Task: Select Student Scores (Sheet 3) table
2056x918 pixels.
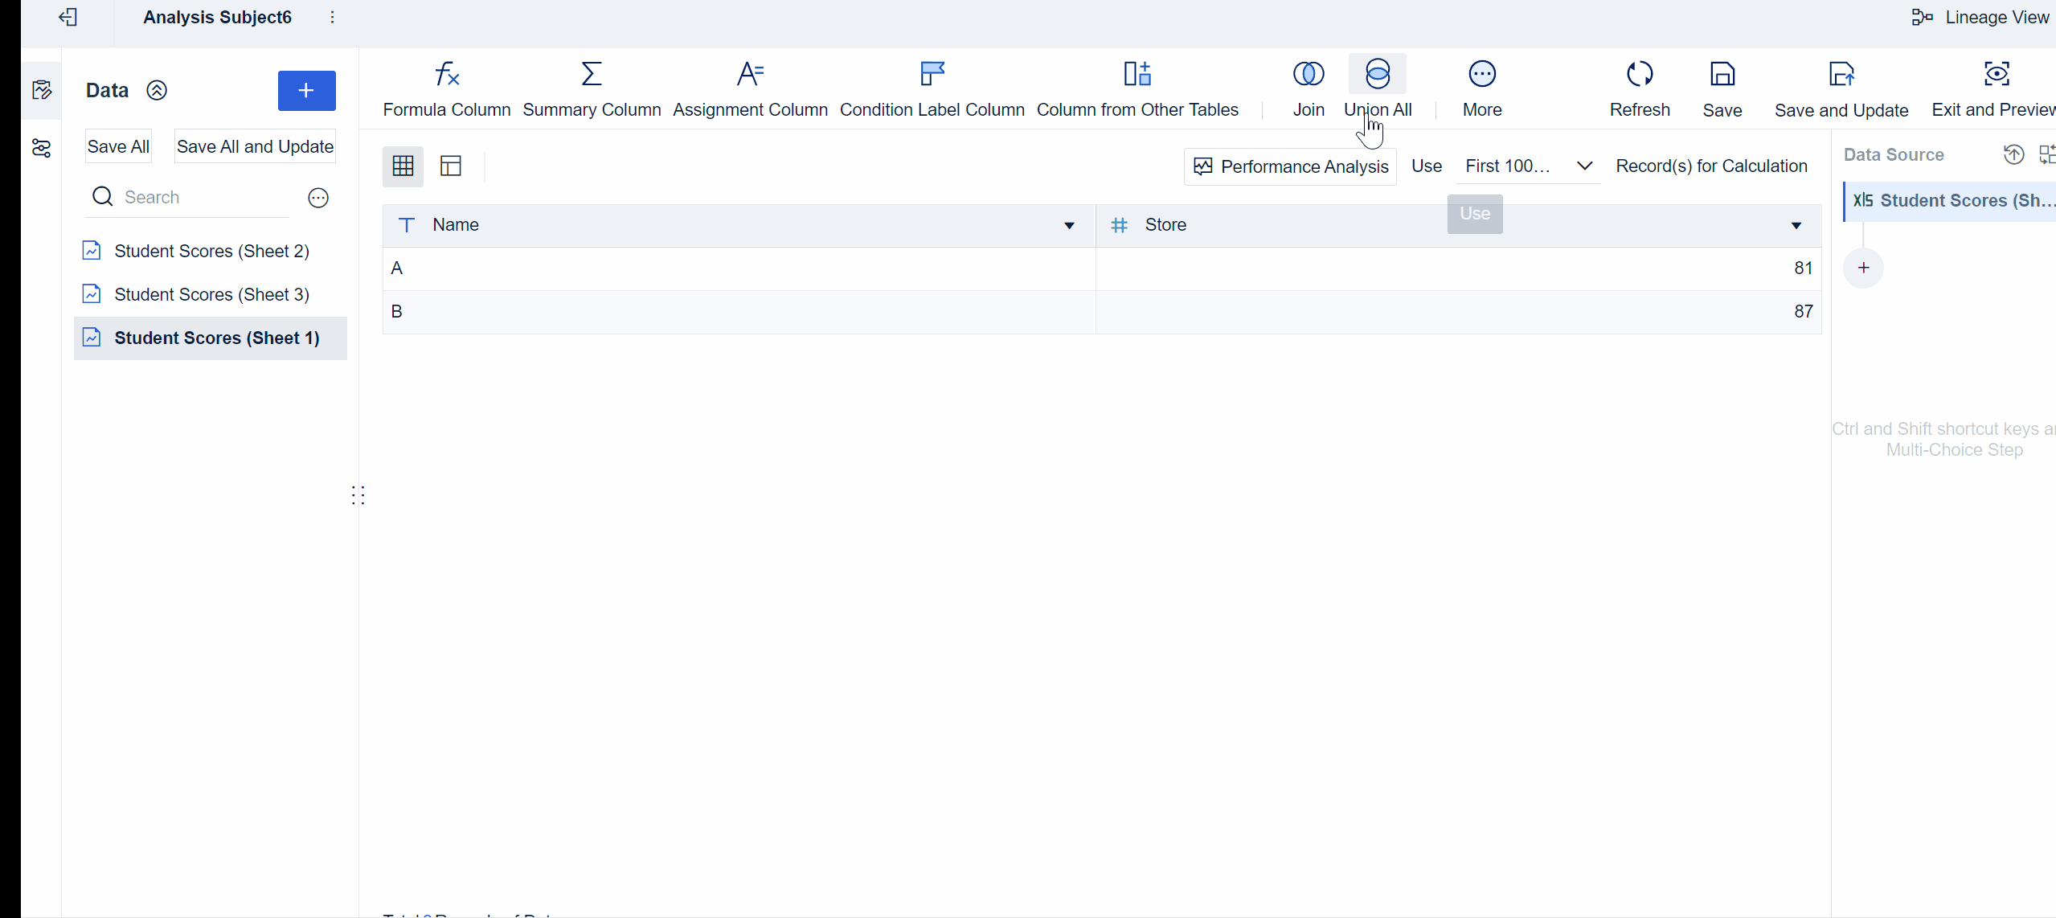Action: (x=211, y=294)
